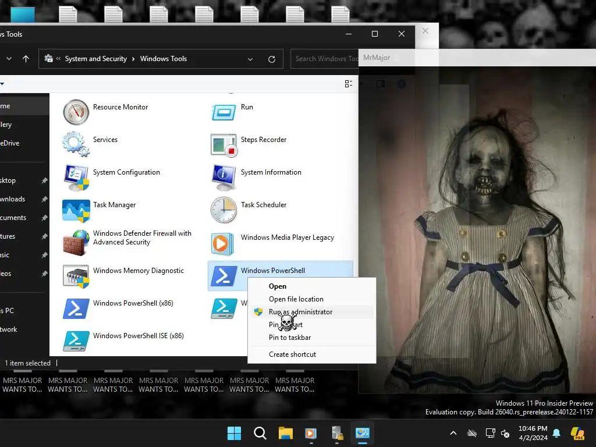The image size is (596, 447).
Task: Open the media player taskbar icon
Action: pos(311,433)
